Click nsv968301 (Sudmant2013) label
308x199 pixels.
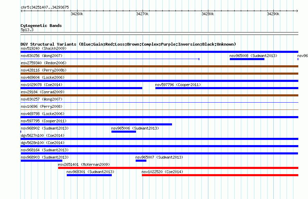point(90,172)
